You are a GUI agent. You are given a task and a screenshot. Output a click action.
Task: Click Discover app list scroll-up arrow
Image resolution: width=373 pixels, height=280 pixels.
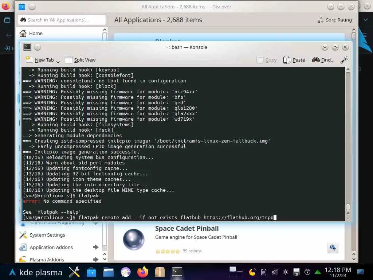coord(354,30)
